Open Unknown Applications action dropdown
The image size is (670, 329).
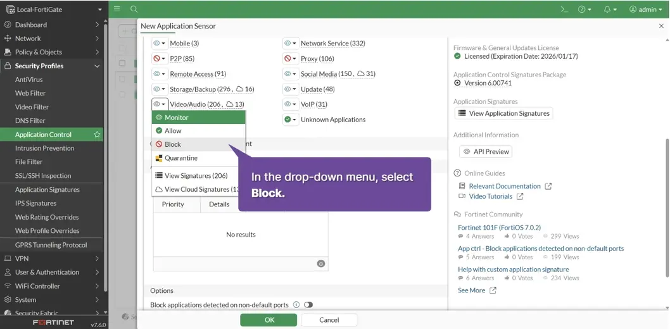[291, 120]
